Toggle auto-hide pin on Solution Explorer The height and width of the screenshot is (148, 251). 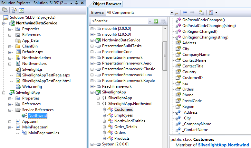(76, 3)
